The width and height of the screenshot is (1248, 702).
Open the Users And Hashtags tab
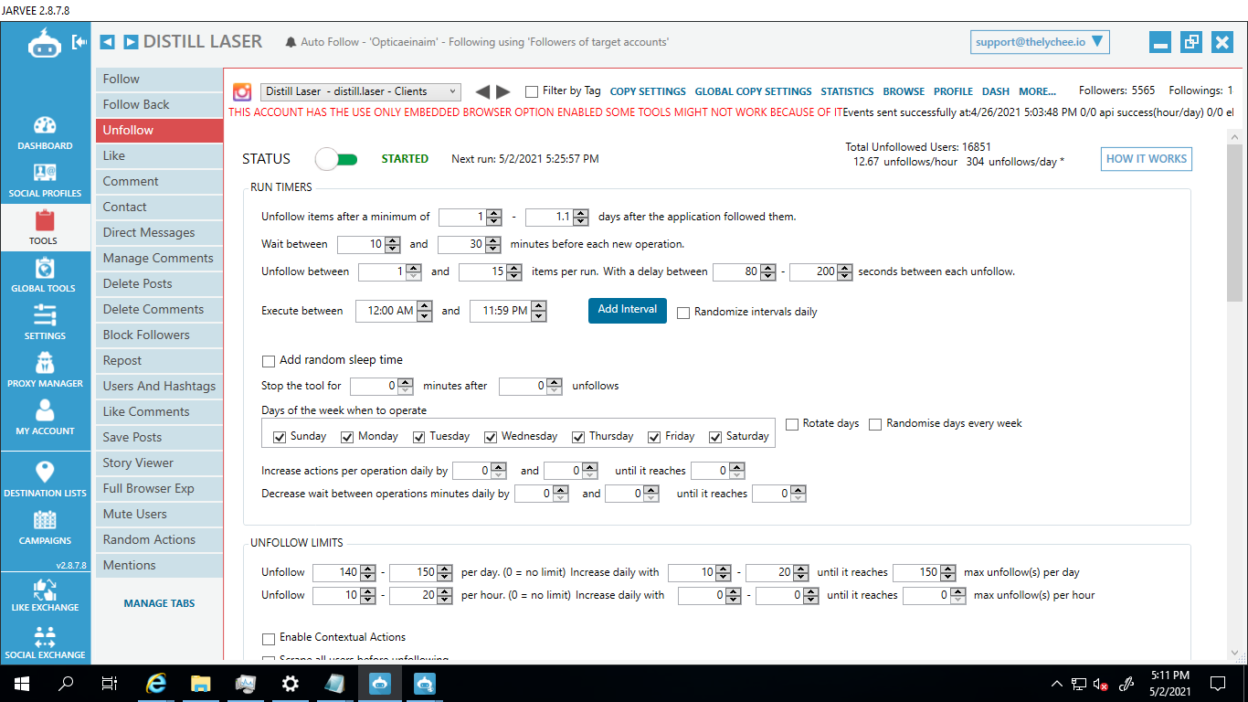click(x=159, y=386)
